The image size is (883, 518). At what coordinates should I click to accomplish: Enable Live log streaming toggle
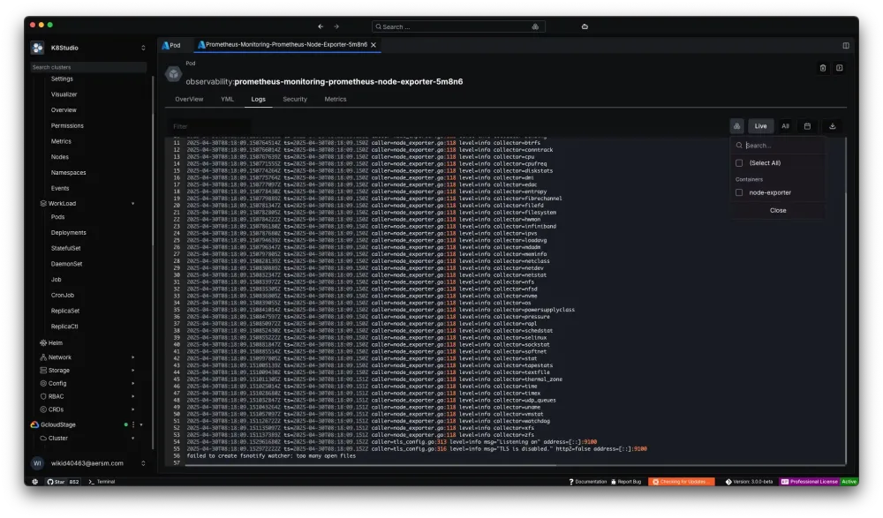click(760, 126)
